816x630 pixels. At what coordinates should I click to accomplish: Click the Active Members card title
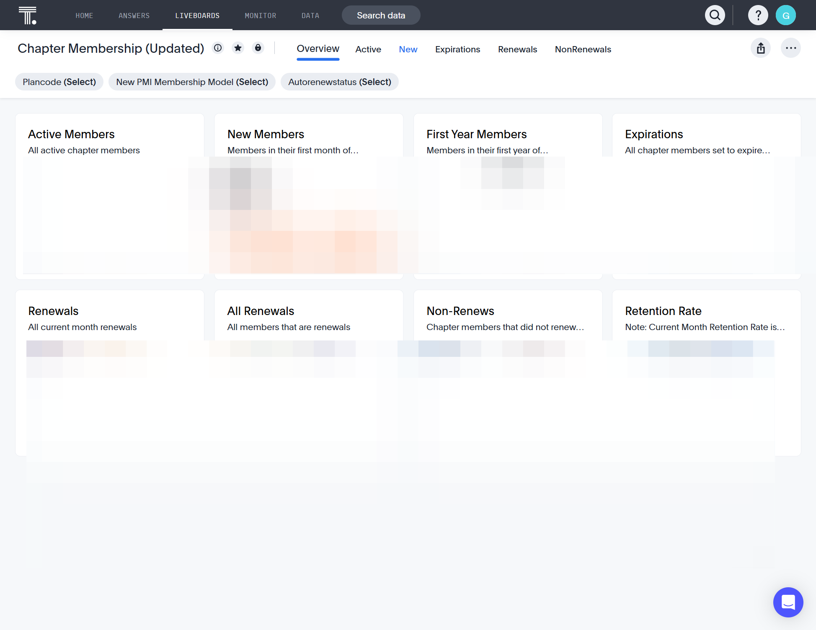71,134
